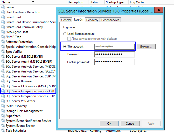Select the Smart Card Removal Policy row
This screenshot has height=133, width=174.
click(x=28, y=27)
